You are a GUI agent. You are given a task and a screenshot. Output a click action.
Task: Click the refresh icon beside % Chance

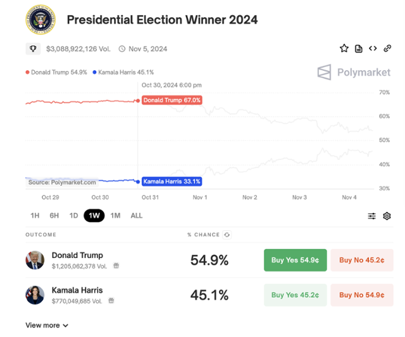(227, 235)
